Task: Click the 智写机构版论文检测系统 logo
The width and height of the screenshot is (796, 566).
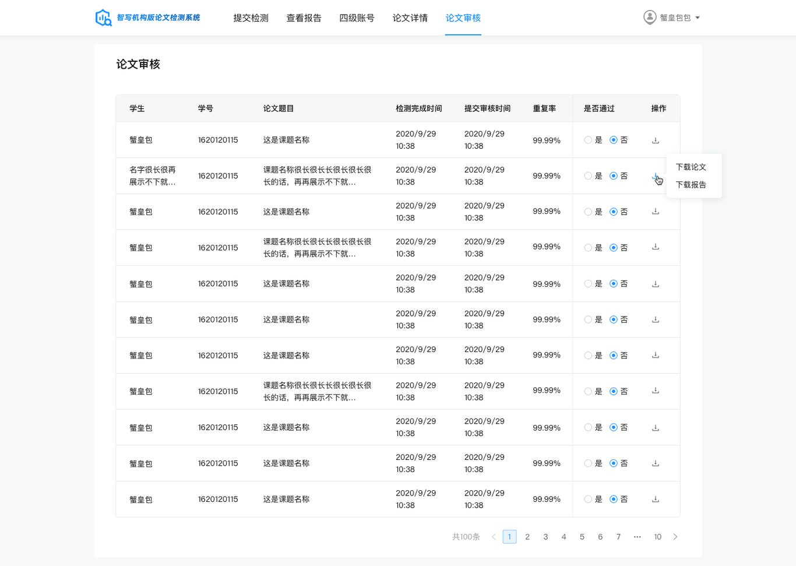Action: coord(147,17)
